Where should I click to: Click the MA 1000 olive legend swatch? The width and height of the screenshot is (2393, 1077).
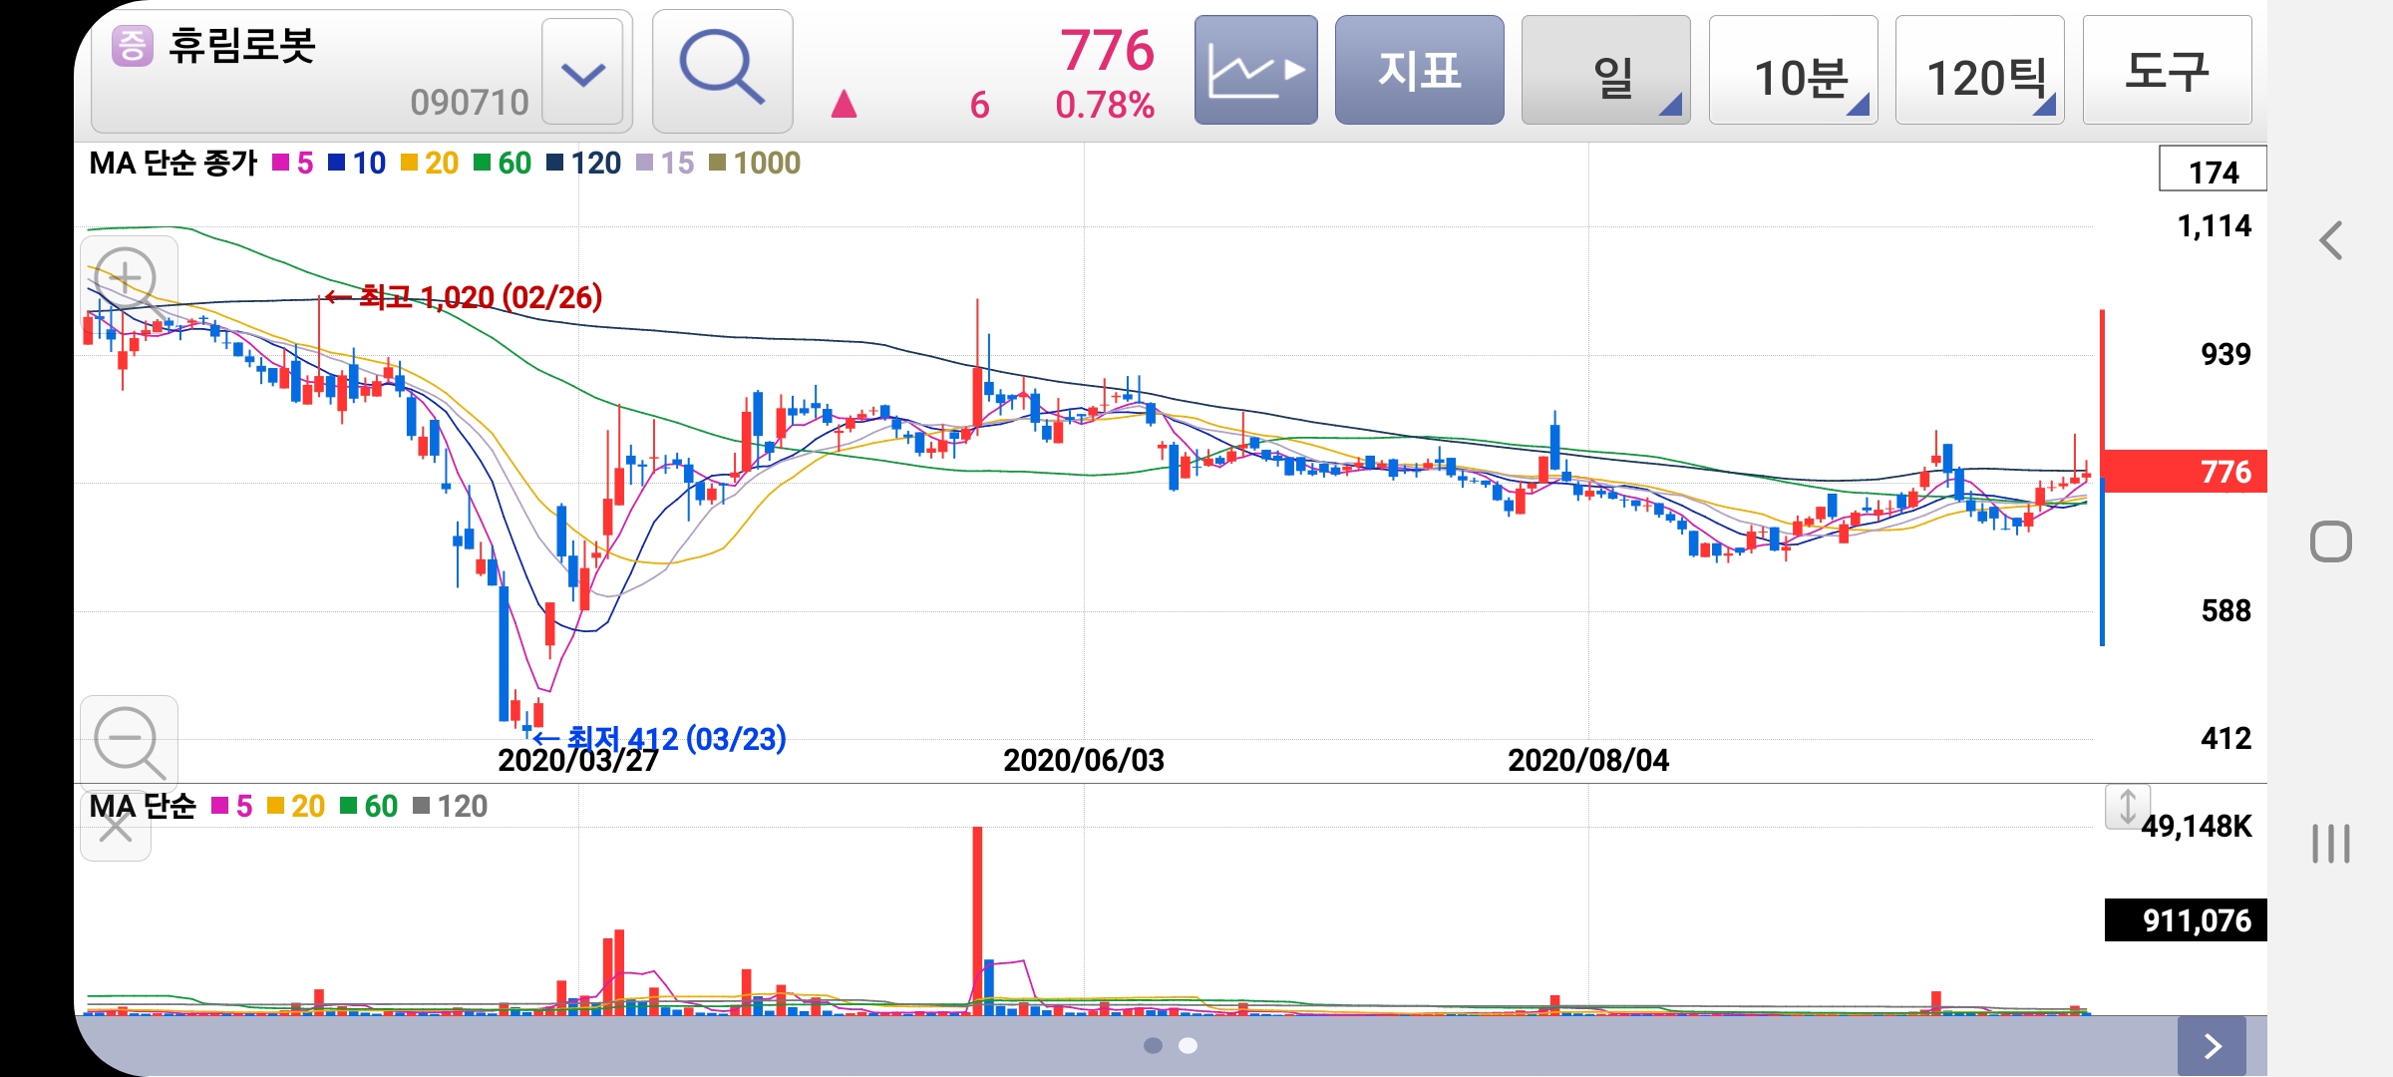[x=717, y=163]
